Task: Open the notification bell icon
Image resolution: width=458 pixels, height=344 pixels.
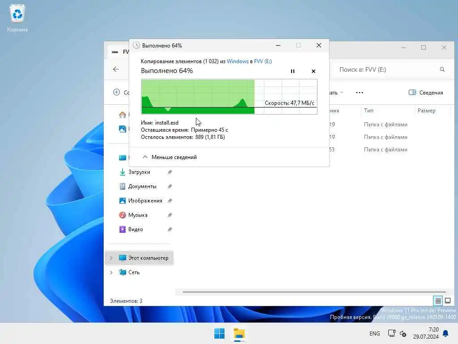Action: (x=446, y=333)
